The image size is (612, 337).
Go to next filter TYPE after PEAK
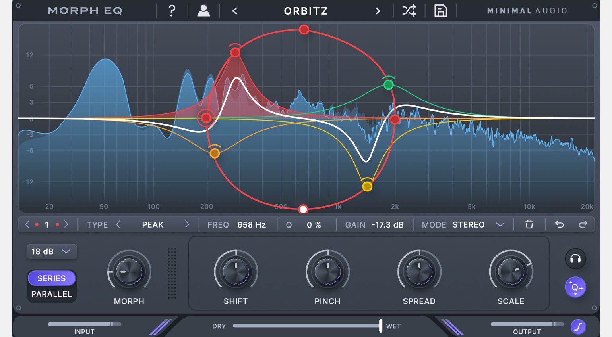(187, 225)
